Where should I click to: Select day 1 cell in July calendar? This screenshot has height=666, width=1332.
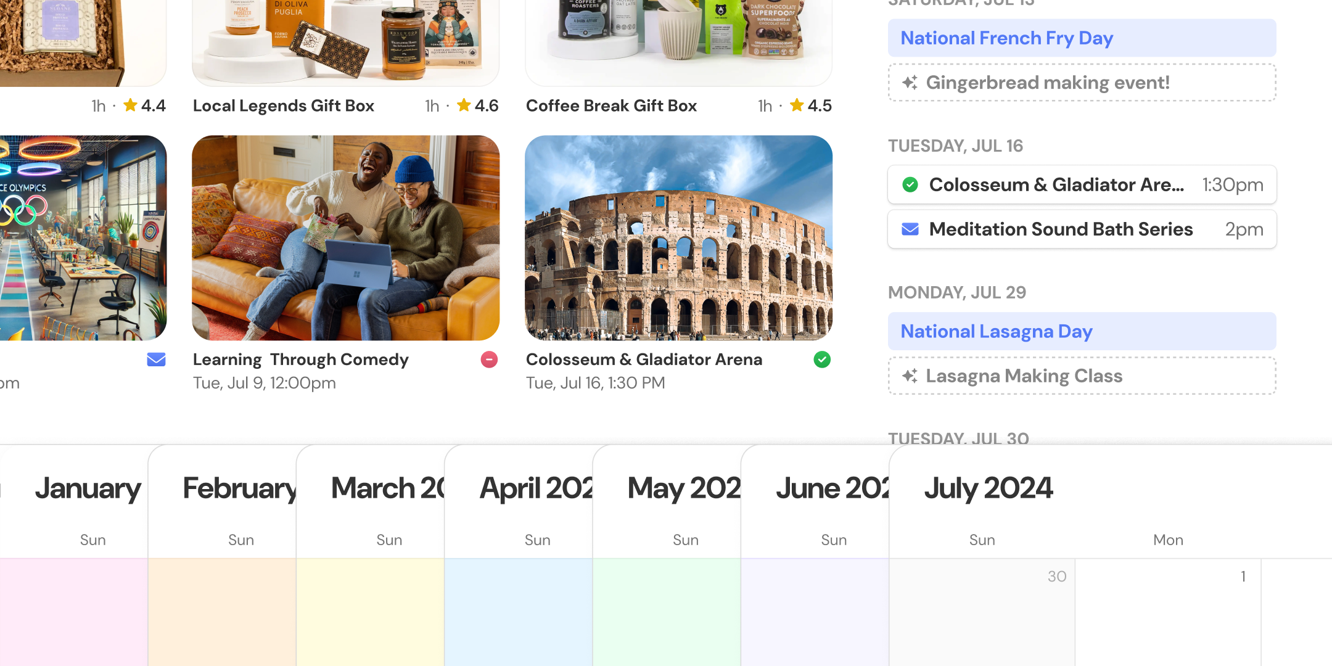pyautogui.click(x=1169, y=612)
